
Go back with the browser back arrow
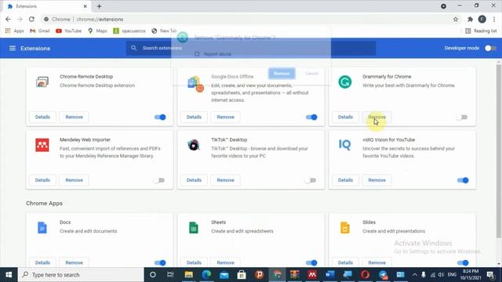[8, 19]
